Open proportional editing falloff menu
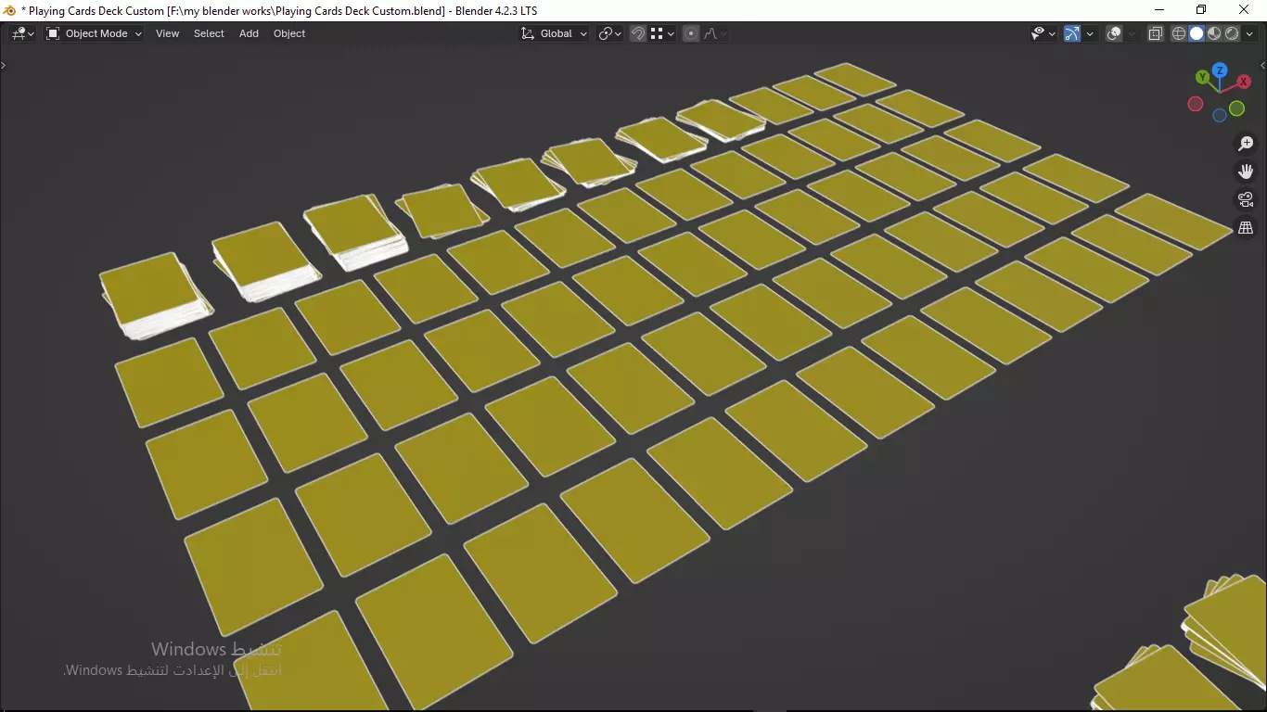The height and width of the screenshot is (712, 1267). 715,33
